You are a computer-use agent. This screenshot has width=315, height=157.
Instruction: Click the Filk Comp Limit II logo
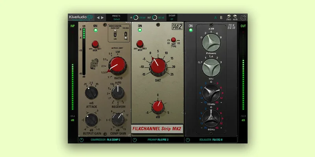(94, 64)
